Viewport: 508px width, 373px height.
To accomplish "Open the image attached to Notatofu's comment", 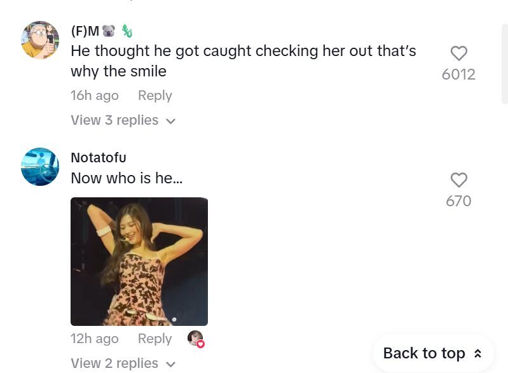I will (x=139, y=262).
